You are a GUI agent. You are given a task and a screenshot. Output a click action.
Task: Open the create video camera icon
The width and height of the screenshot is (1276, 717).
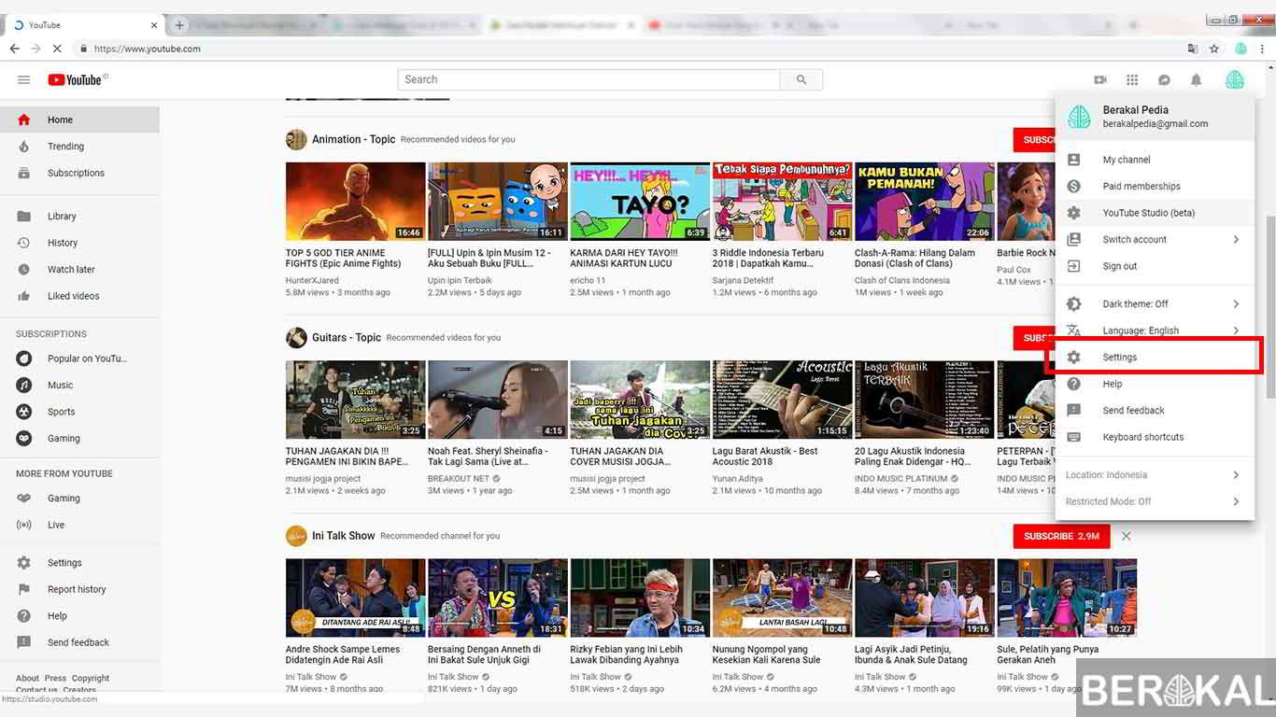[x=1100, y=80]
